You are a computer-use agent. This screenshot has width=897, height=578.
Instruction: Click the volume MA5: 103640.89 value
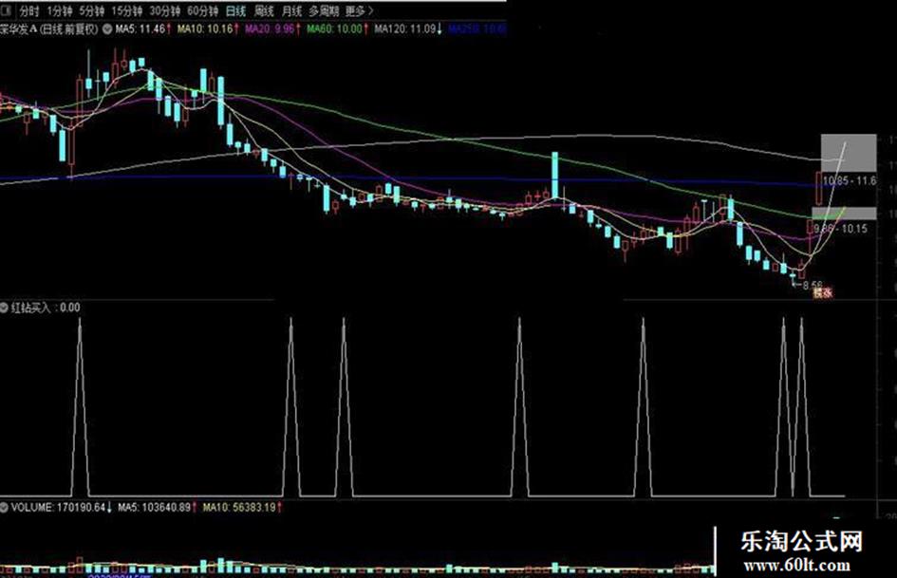click(157, 507)
